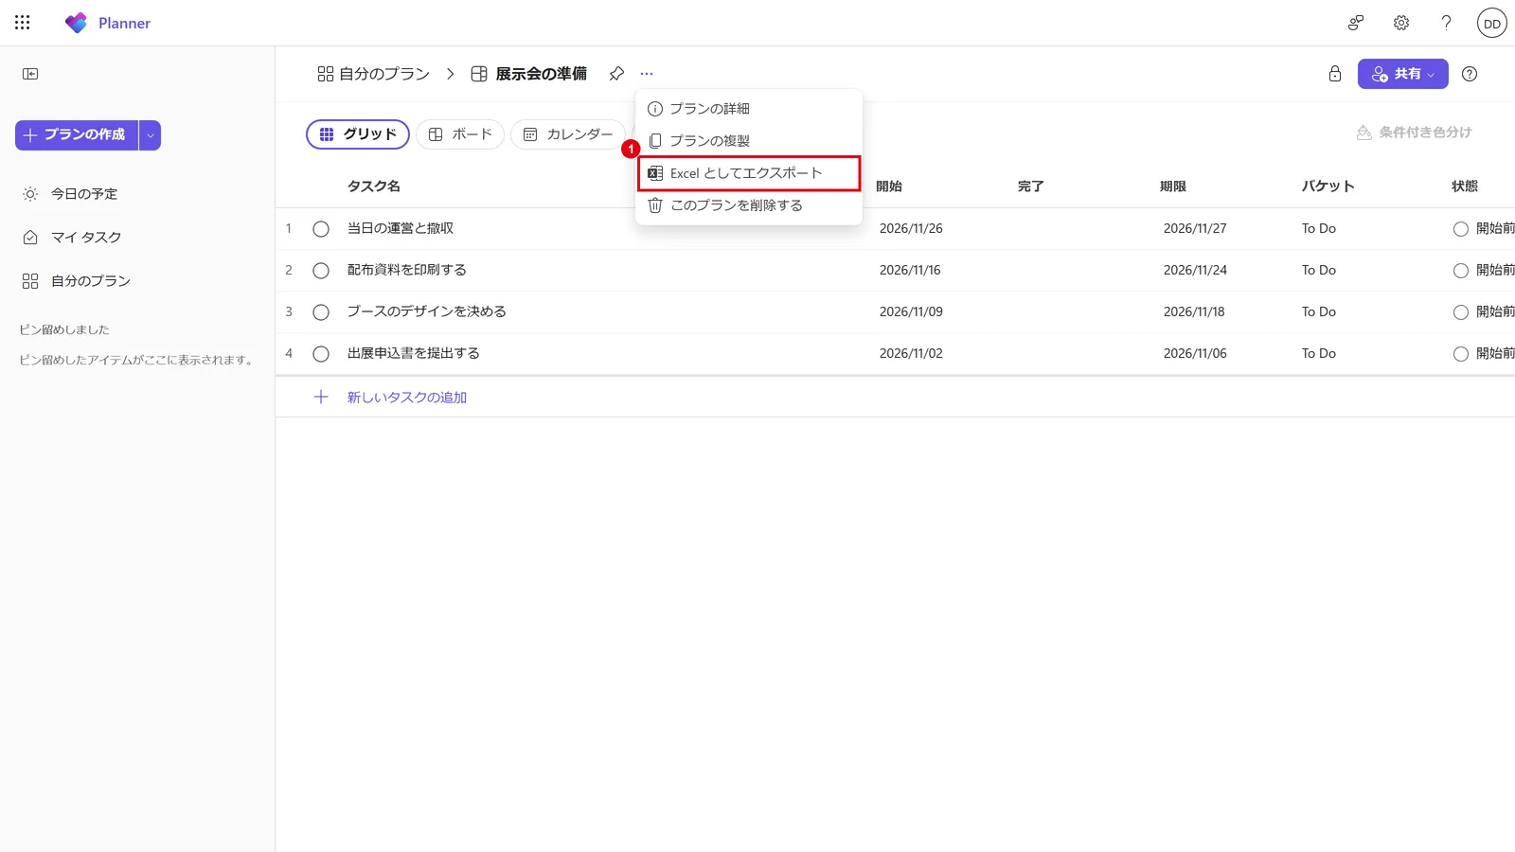1515x852 pixels.
Task: Mark ブースのデザインを決める task complete
Action: tap(321, 312)
